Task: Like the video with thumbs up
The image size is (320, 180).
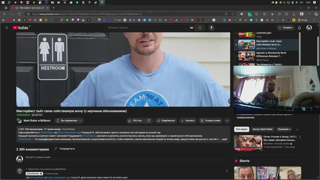Action: coord(135,120)
